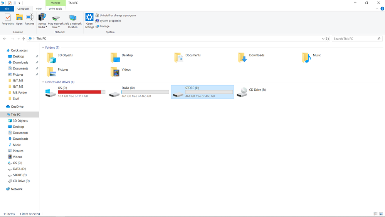This screenshot has height=217, width=385.
Task: Click the Open ribbon button
Action: click(19, 19)
